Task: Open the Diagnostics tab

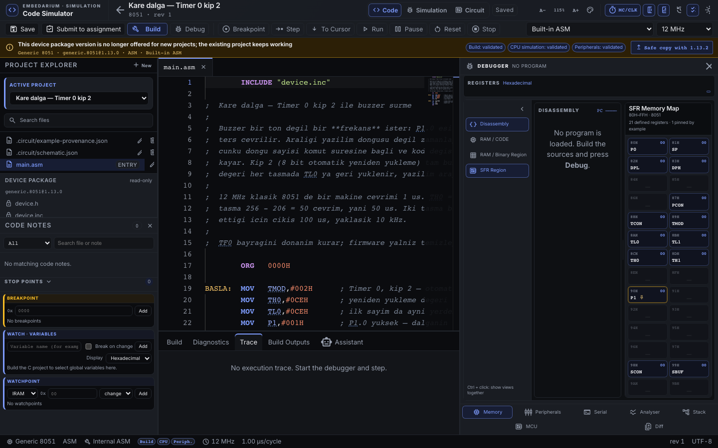Action: point(211,342)
